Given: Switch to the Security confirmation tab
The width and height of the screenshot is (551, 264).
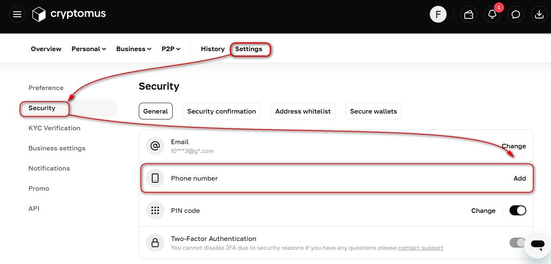Looking at the screenshot, I should 221,111.
